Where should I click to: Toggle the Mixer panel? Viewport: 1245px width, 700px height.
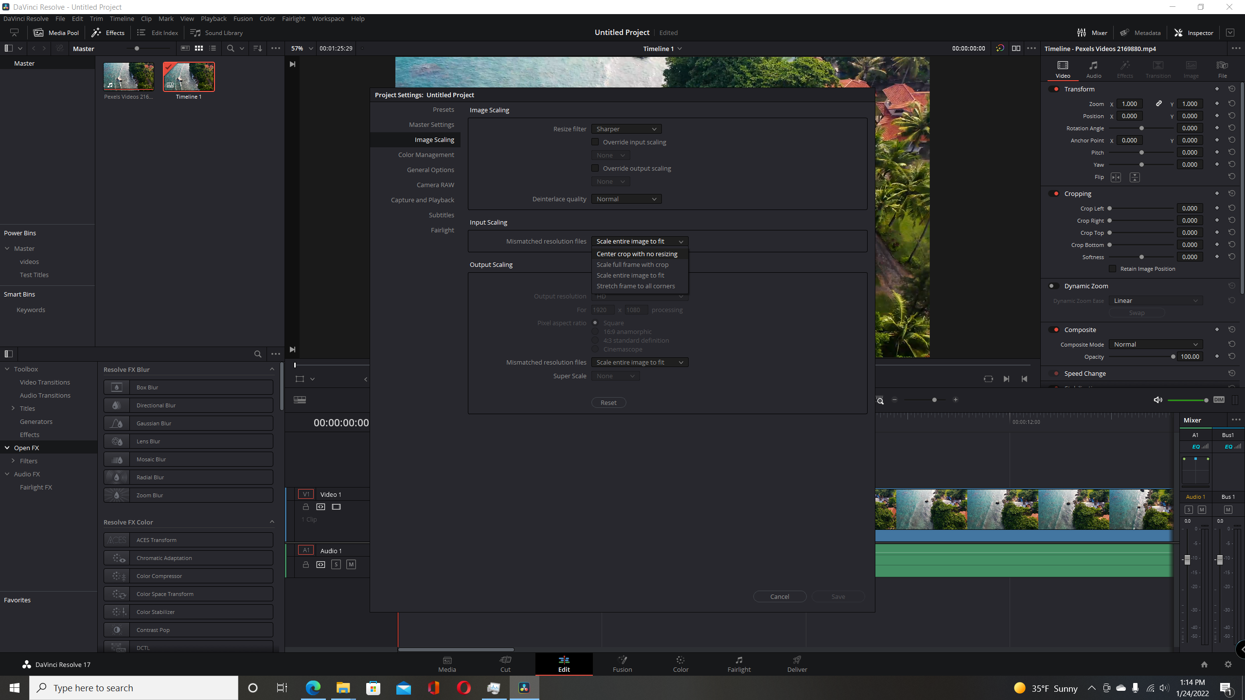tap(1092, 33)
